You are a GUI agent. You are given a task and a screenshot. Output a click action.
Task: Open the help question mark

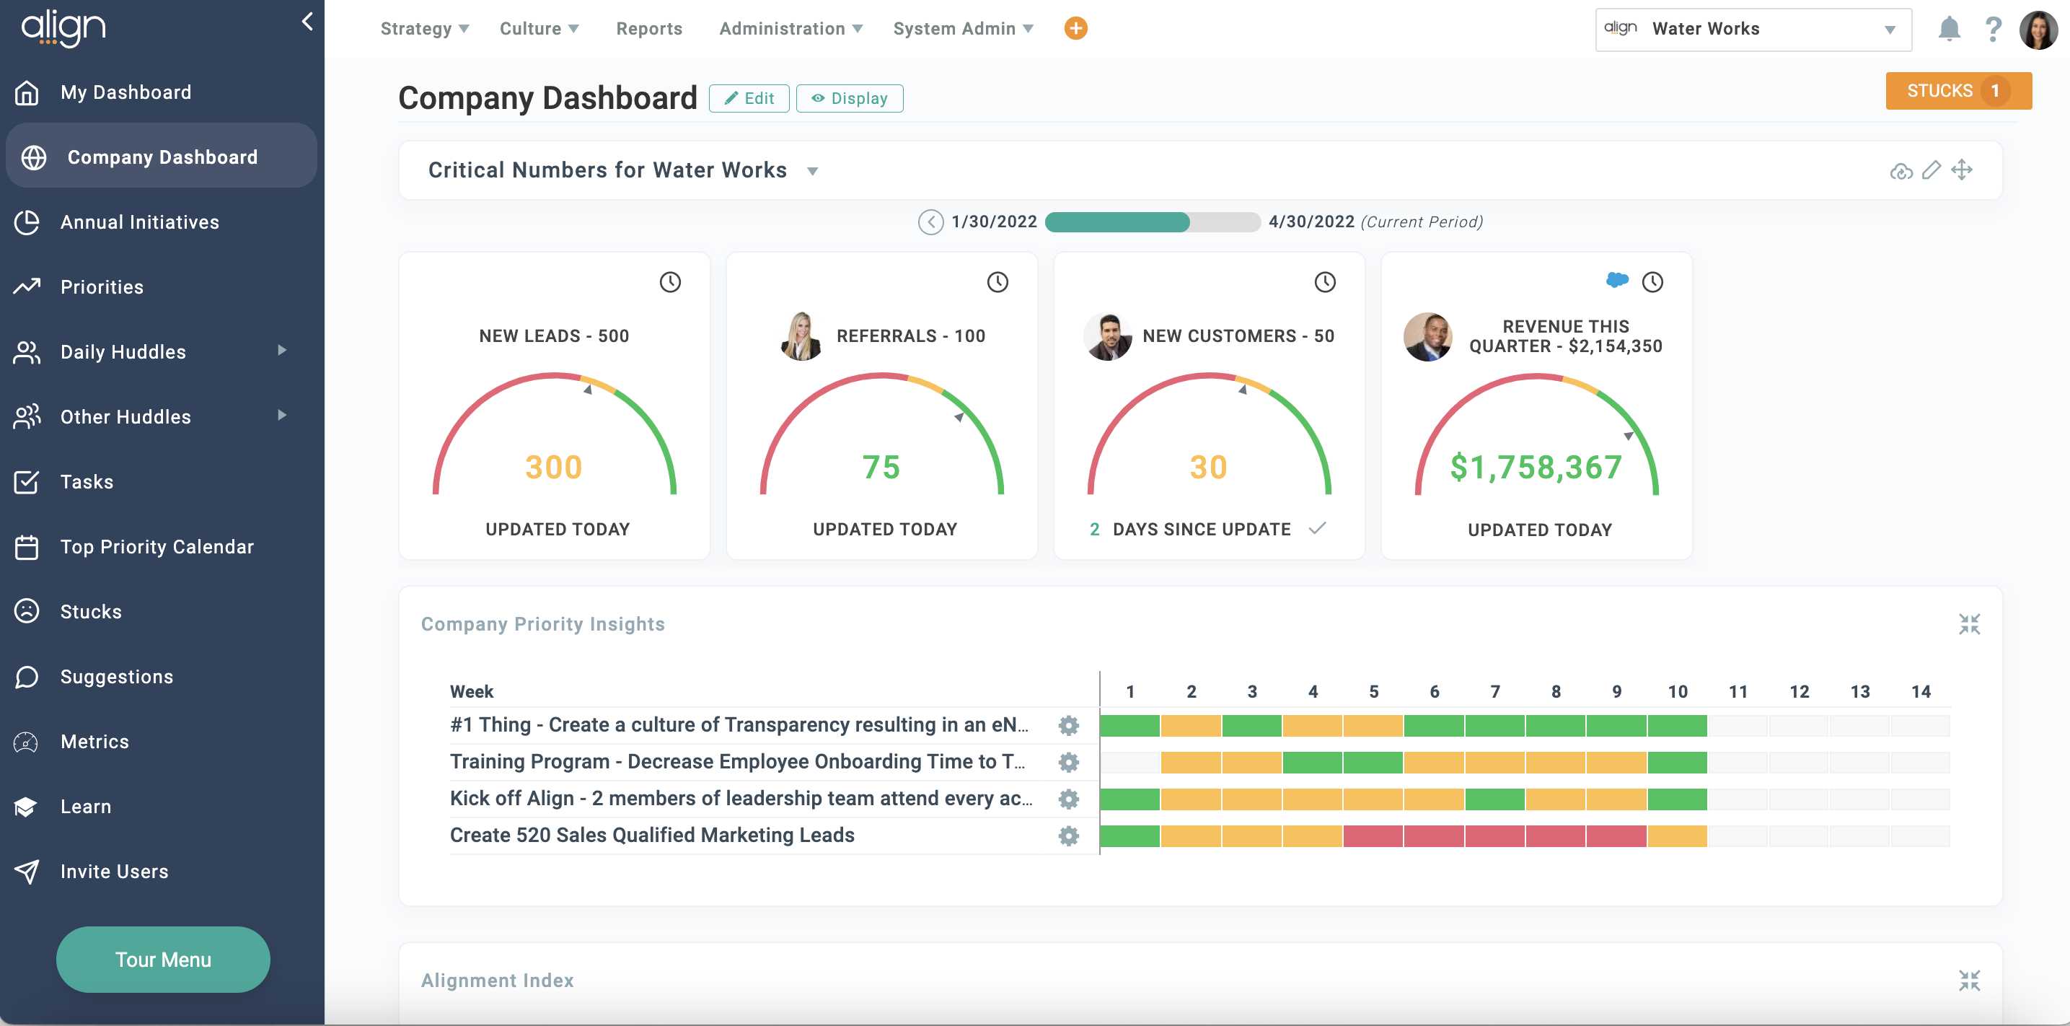coord(1993,29)
